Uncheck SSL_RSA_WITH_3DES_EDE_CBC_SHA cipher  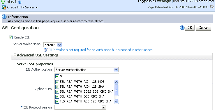pyautogui.click(x=57, y=92)
